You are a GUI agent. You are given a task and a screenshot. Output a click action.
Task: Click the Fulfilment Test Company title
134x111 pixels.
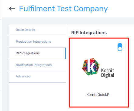(x=64, y=9)
